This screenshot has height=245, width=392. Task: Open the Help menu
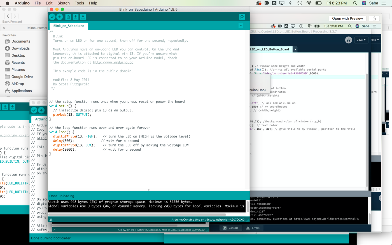(93, 3)
